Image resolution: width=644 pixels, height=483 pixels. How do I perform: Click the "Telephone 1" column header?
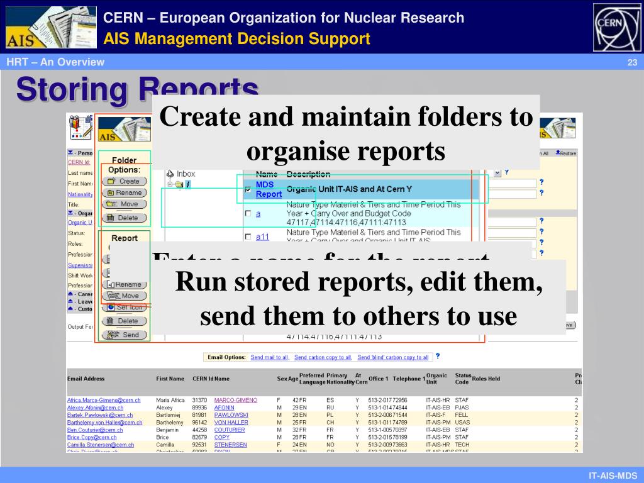pos(409,379)
